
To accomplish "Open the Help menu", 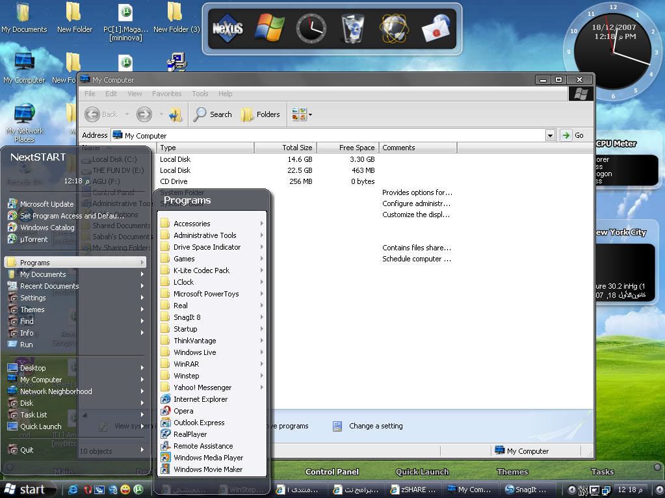I will click(x=225, y=94).
